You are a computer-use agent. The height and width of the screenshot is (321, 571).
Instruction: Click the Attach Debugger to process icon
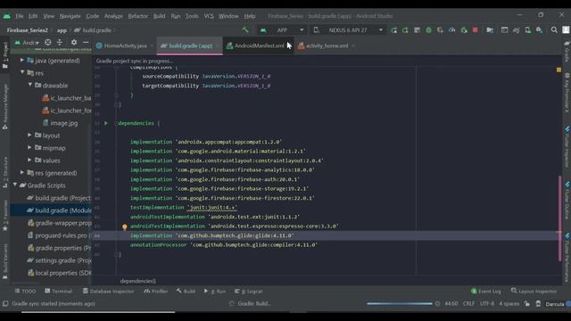(x=464, y=30)
